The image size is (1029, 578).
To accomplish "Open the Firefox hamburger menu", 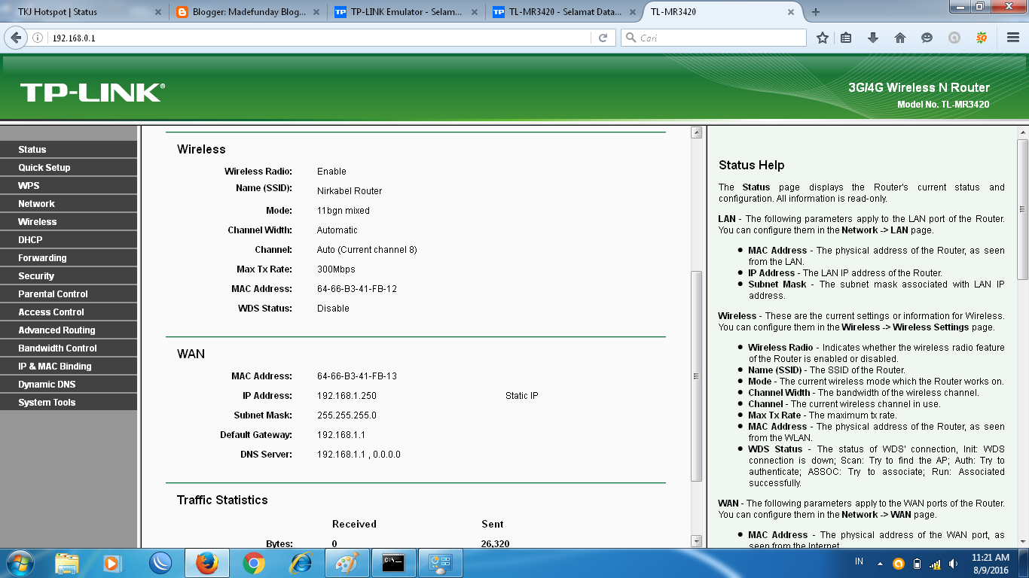I will coord(1013,38).
